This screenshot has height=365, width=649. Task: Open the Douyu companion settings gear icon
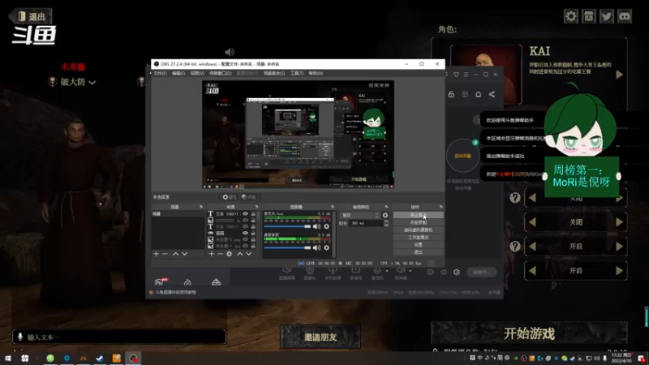pyautogui.click(x=457, y=272)
